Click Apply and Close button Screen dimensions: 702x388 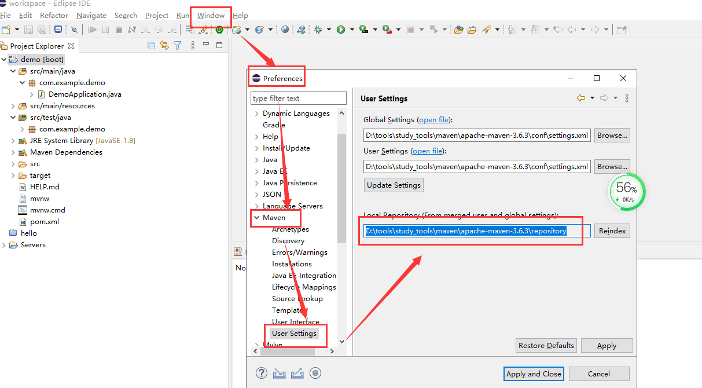click(x=534, y=374)
